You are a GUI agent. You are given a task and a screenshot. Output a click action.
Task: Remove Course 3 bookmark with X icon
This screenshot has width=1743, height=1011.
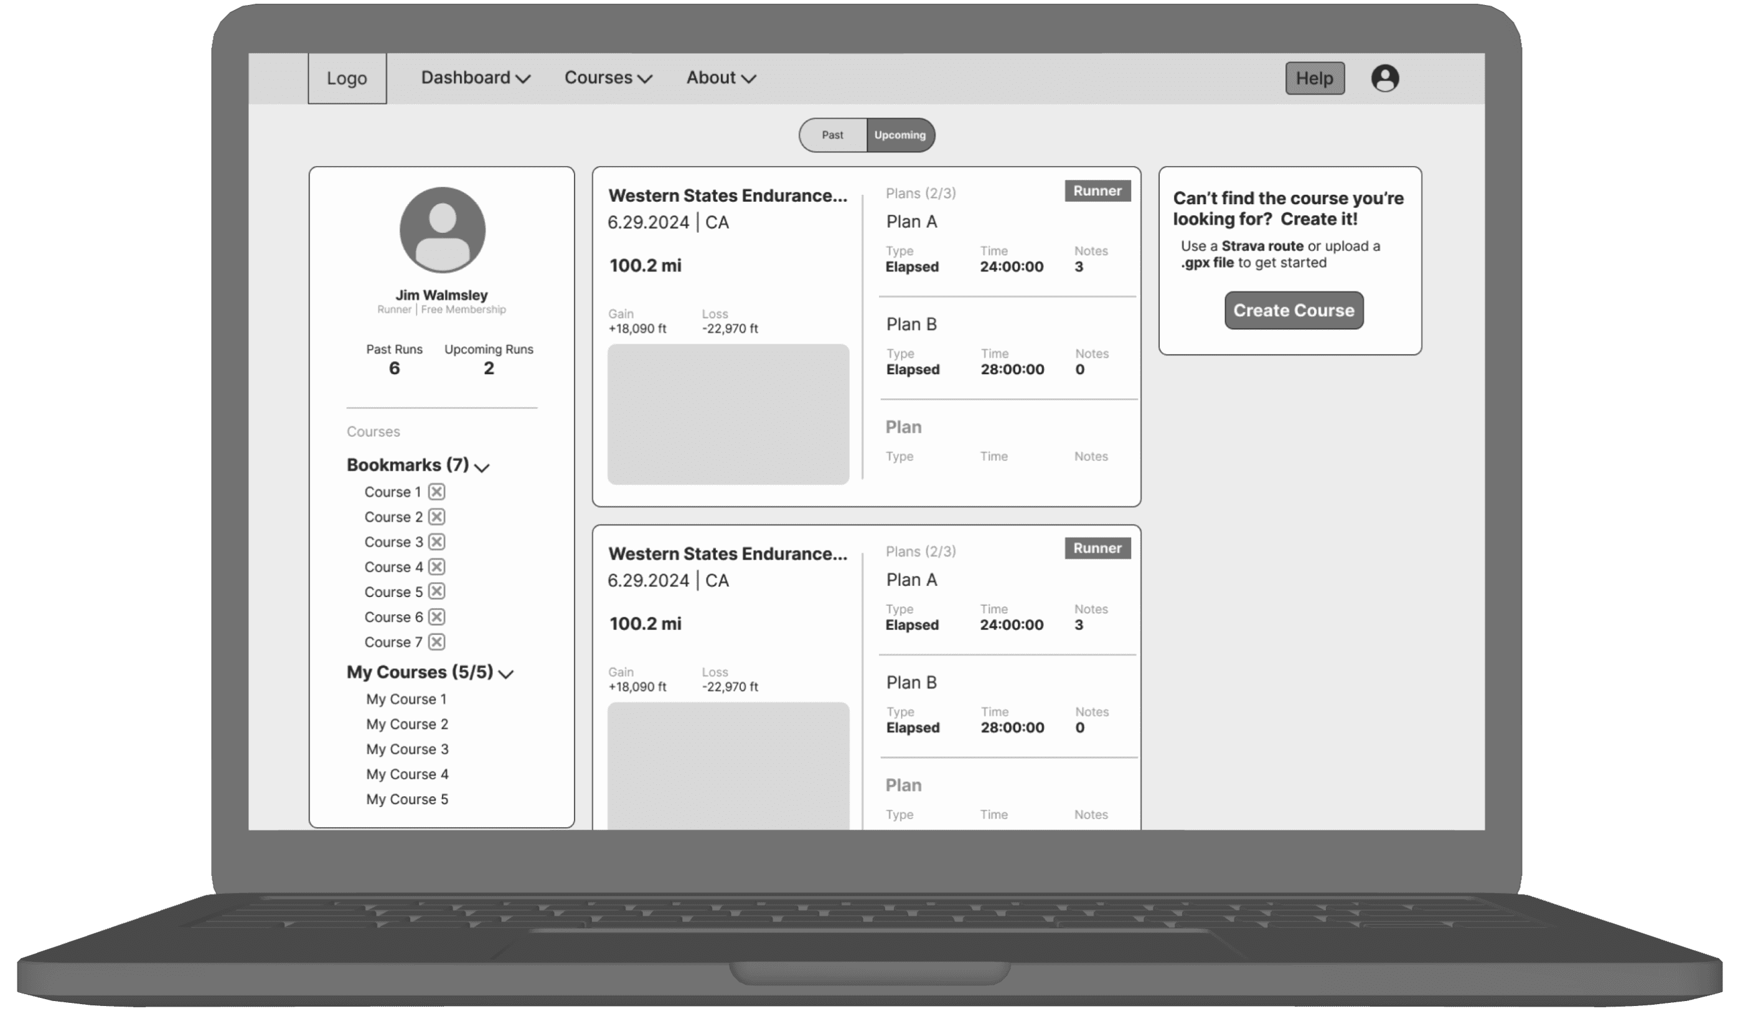pos(436,542)
